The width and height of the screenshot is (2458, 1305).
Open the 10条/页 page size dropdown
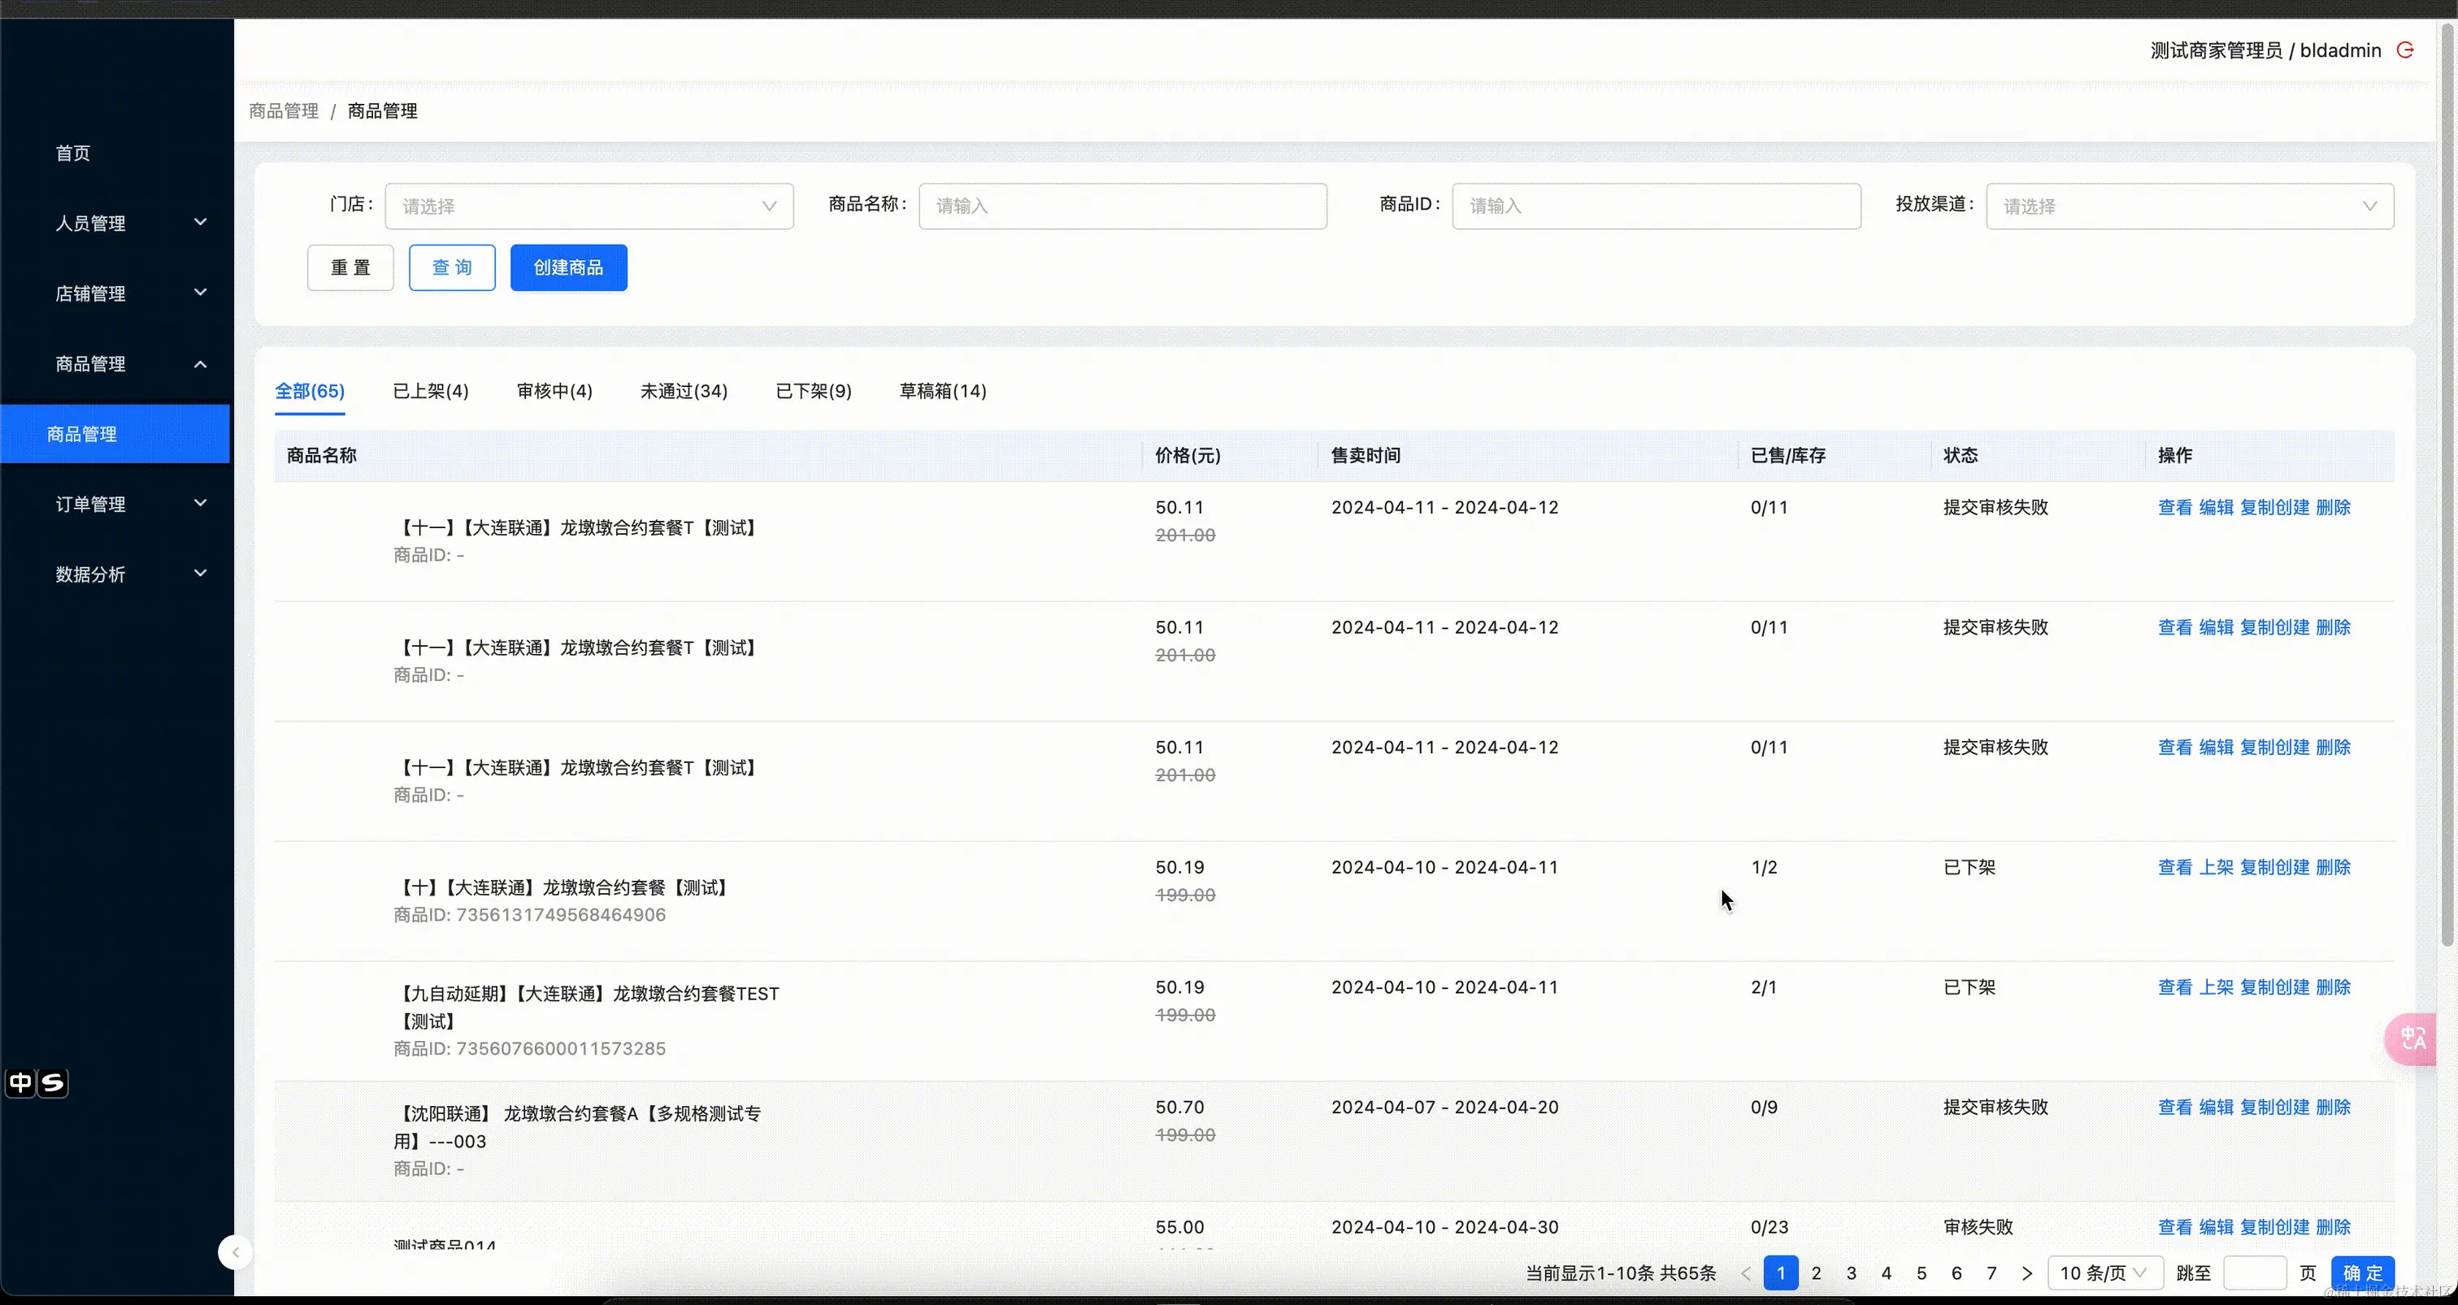pyautogui.click(x=2105, y=1273)
